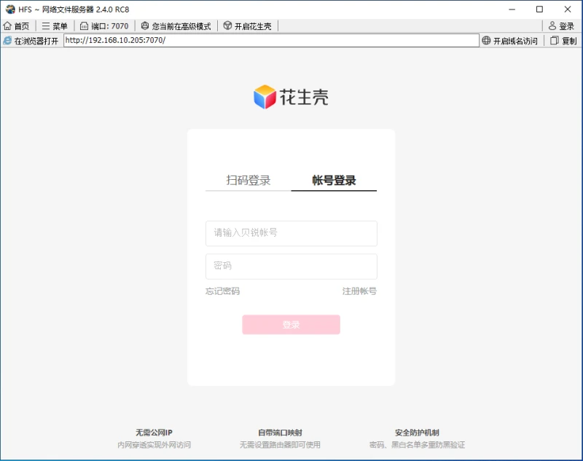
Task: Click the URL address field
Action: click(x=271, y=41)
